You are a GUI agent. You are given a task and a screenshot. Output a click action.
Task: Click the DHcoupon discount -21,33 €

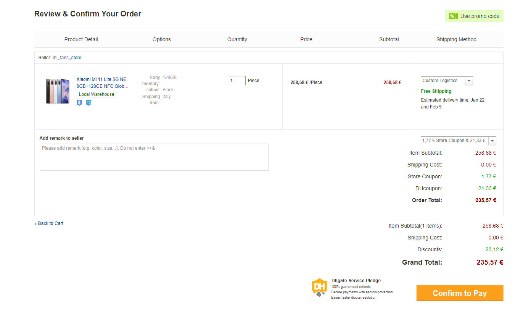486,188
